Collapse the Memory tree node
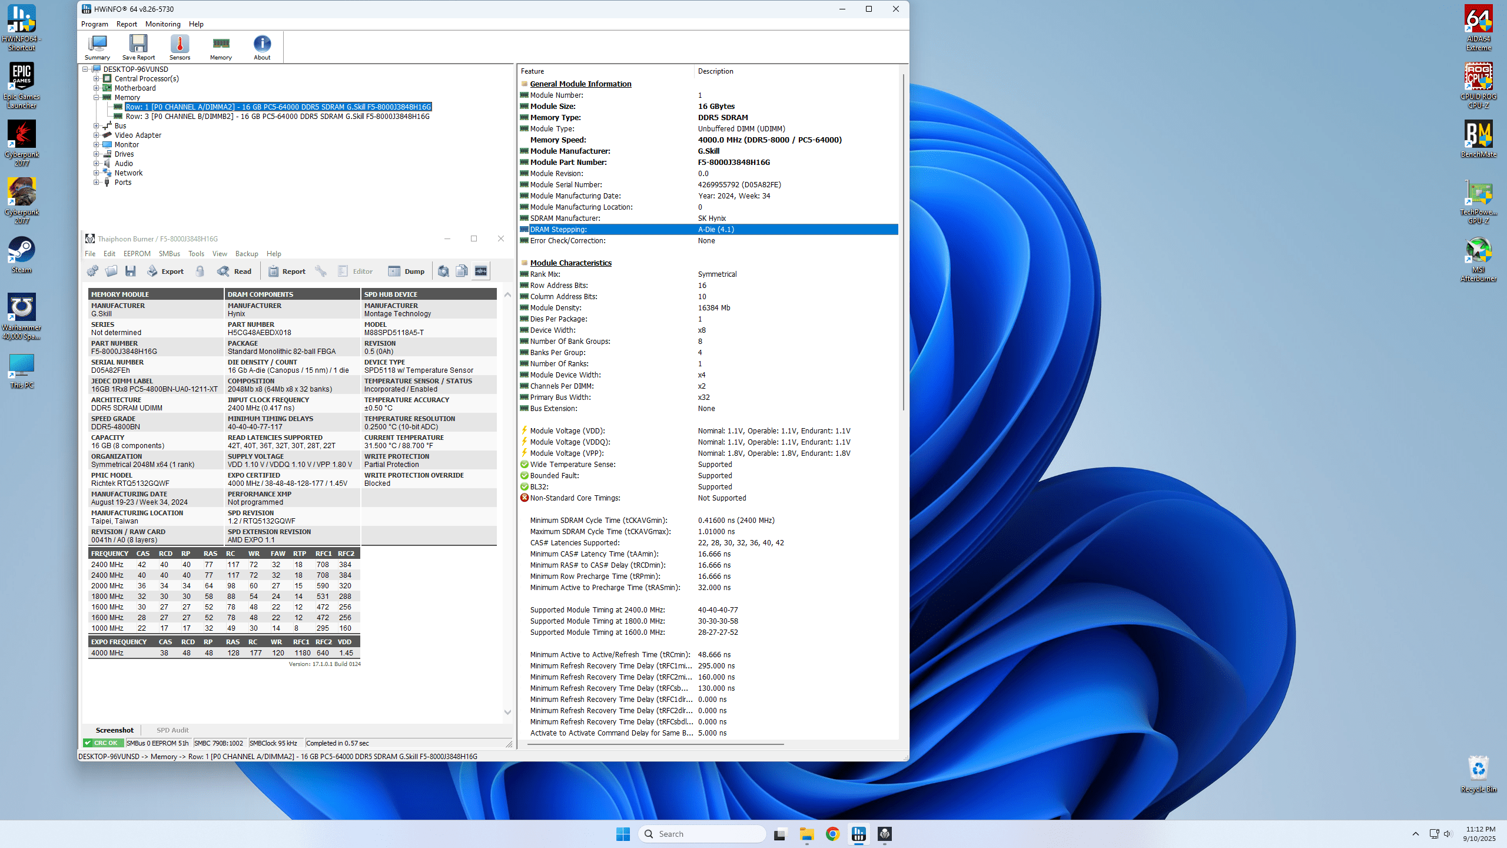This screenshot has height=848, width=1507. point(97,97)
